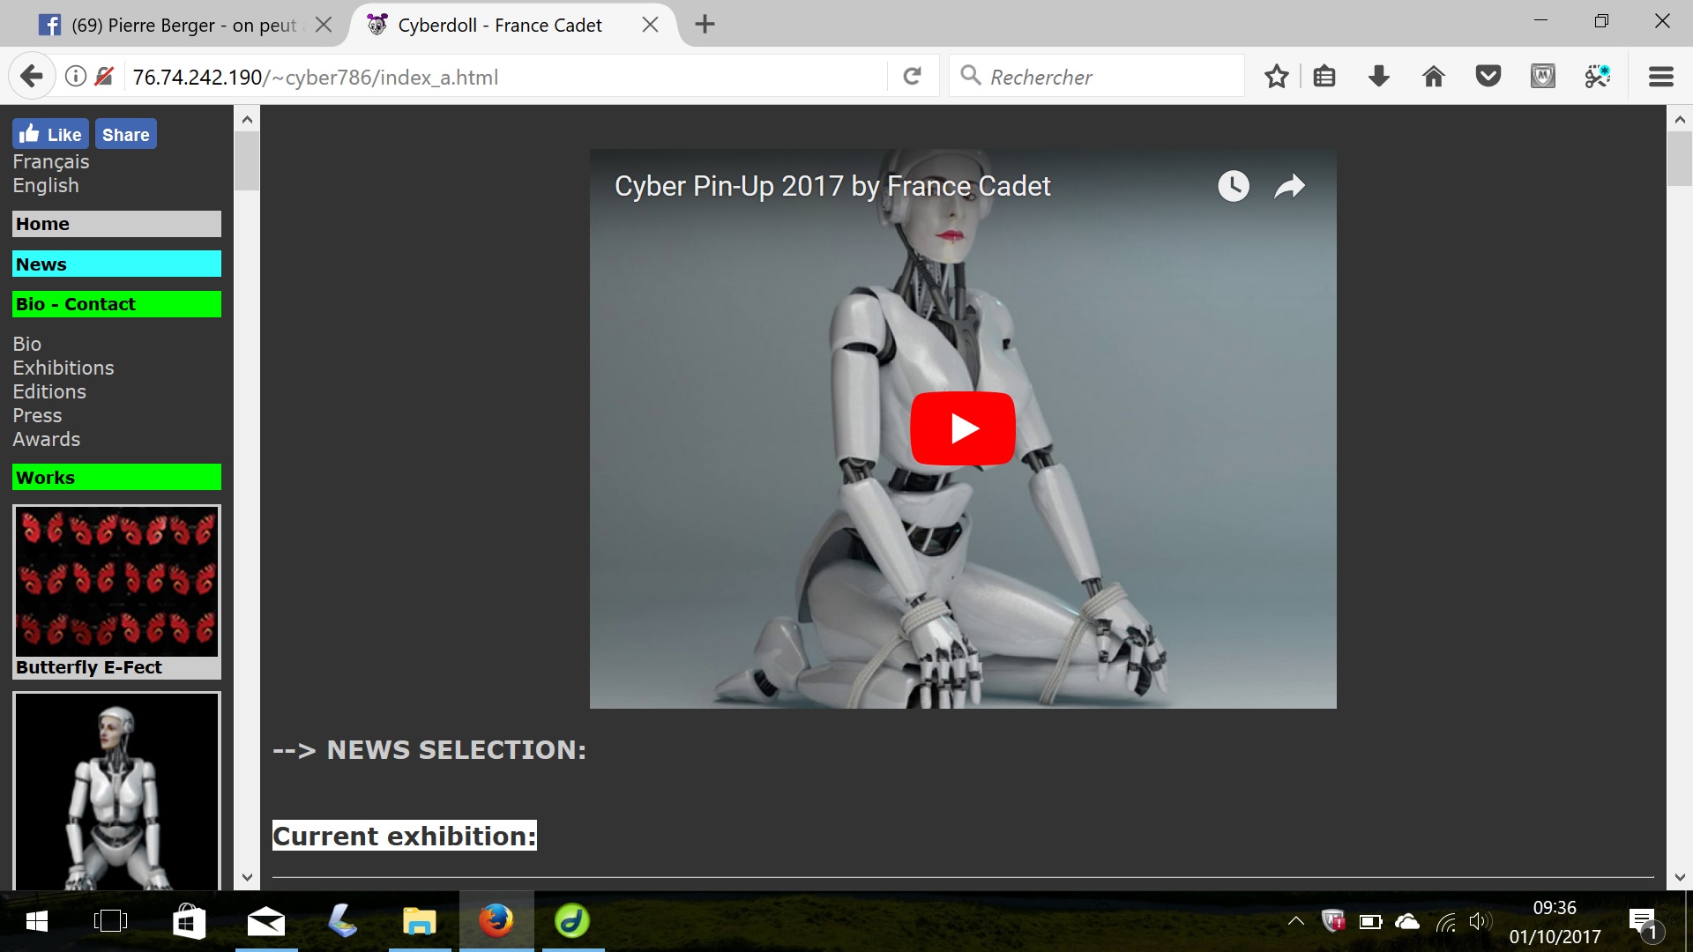The image size is (1693, 952).
Task: Click the Facebook Share button
Action: pos(126,134)
